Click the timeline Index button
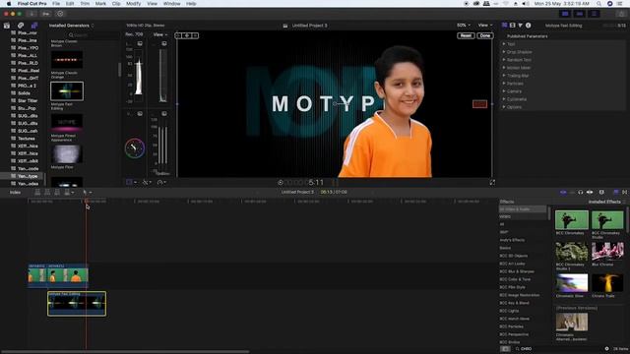 coord(16,193)
